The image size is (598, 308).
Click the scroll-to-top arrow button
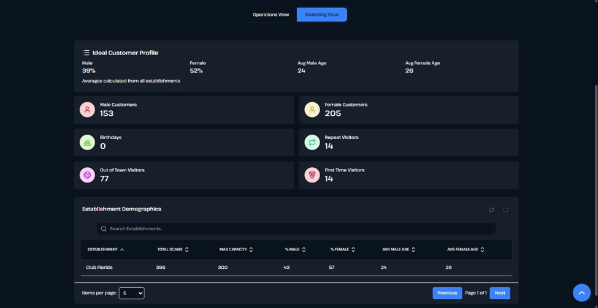click(x=581, y=293)
